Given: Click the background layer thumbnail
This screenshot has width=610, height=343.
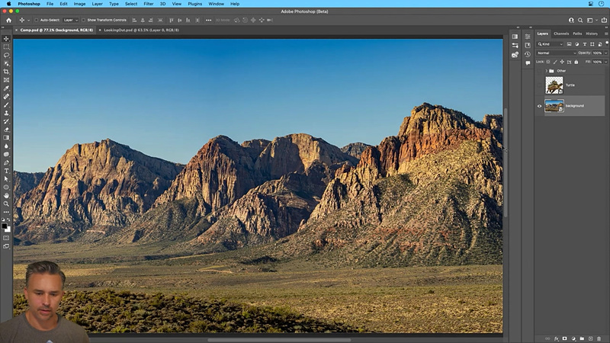Looking at the screenshot, I should point(554,106).
